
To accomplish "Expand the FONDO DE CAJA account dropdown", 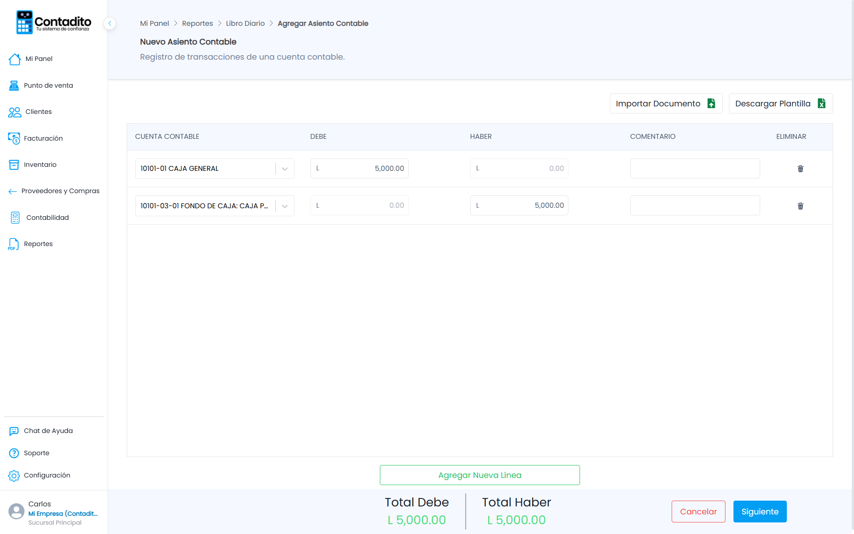I will 285,206.
